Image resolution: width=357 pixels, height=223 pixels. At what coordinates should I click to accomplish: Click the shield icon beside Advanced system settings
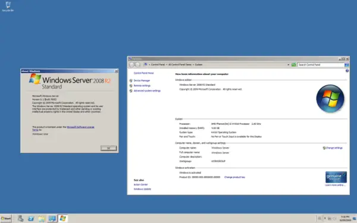[131, 90]
